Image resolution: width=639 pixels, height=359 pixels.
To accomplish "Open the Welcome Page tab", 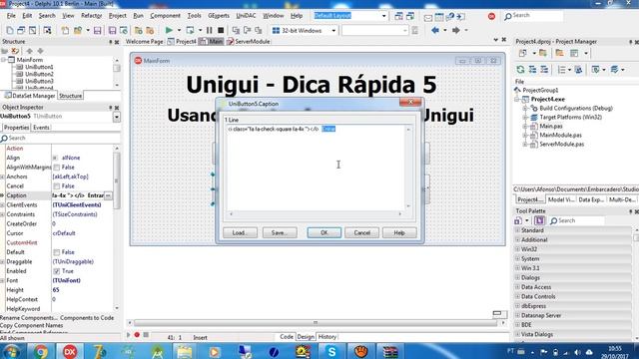I will point(144,42).
